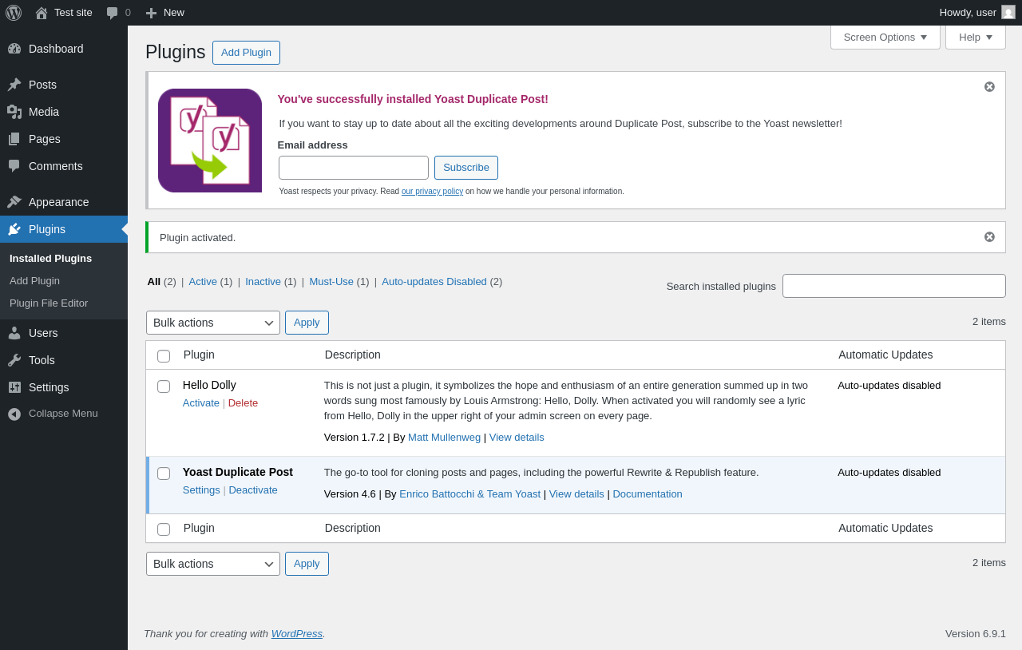View details for Yoast Duplicate Post
The image size is (1022, 650).
tap(576, 494)
